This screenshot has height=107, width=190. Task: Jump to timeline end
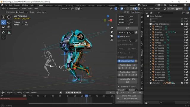click(80, 92)
